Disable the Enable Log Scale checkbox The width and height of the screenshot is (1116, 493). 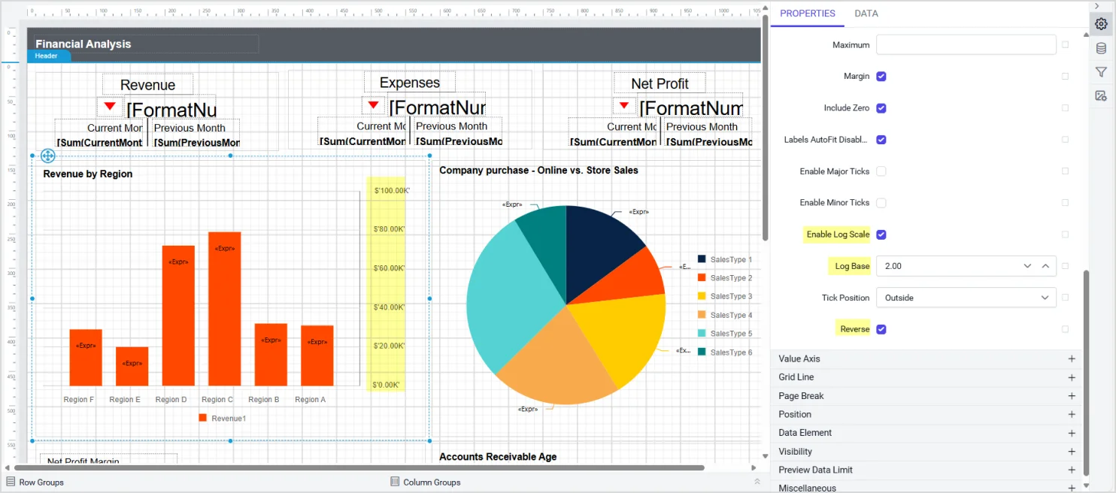[881, 234]
